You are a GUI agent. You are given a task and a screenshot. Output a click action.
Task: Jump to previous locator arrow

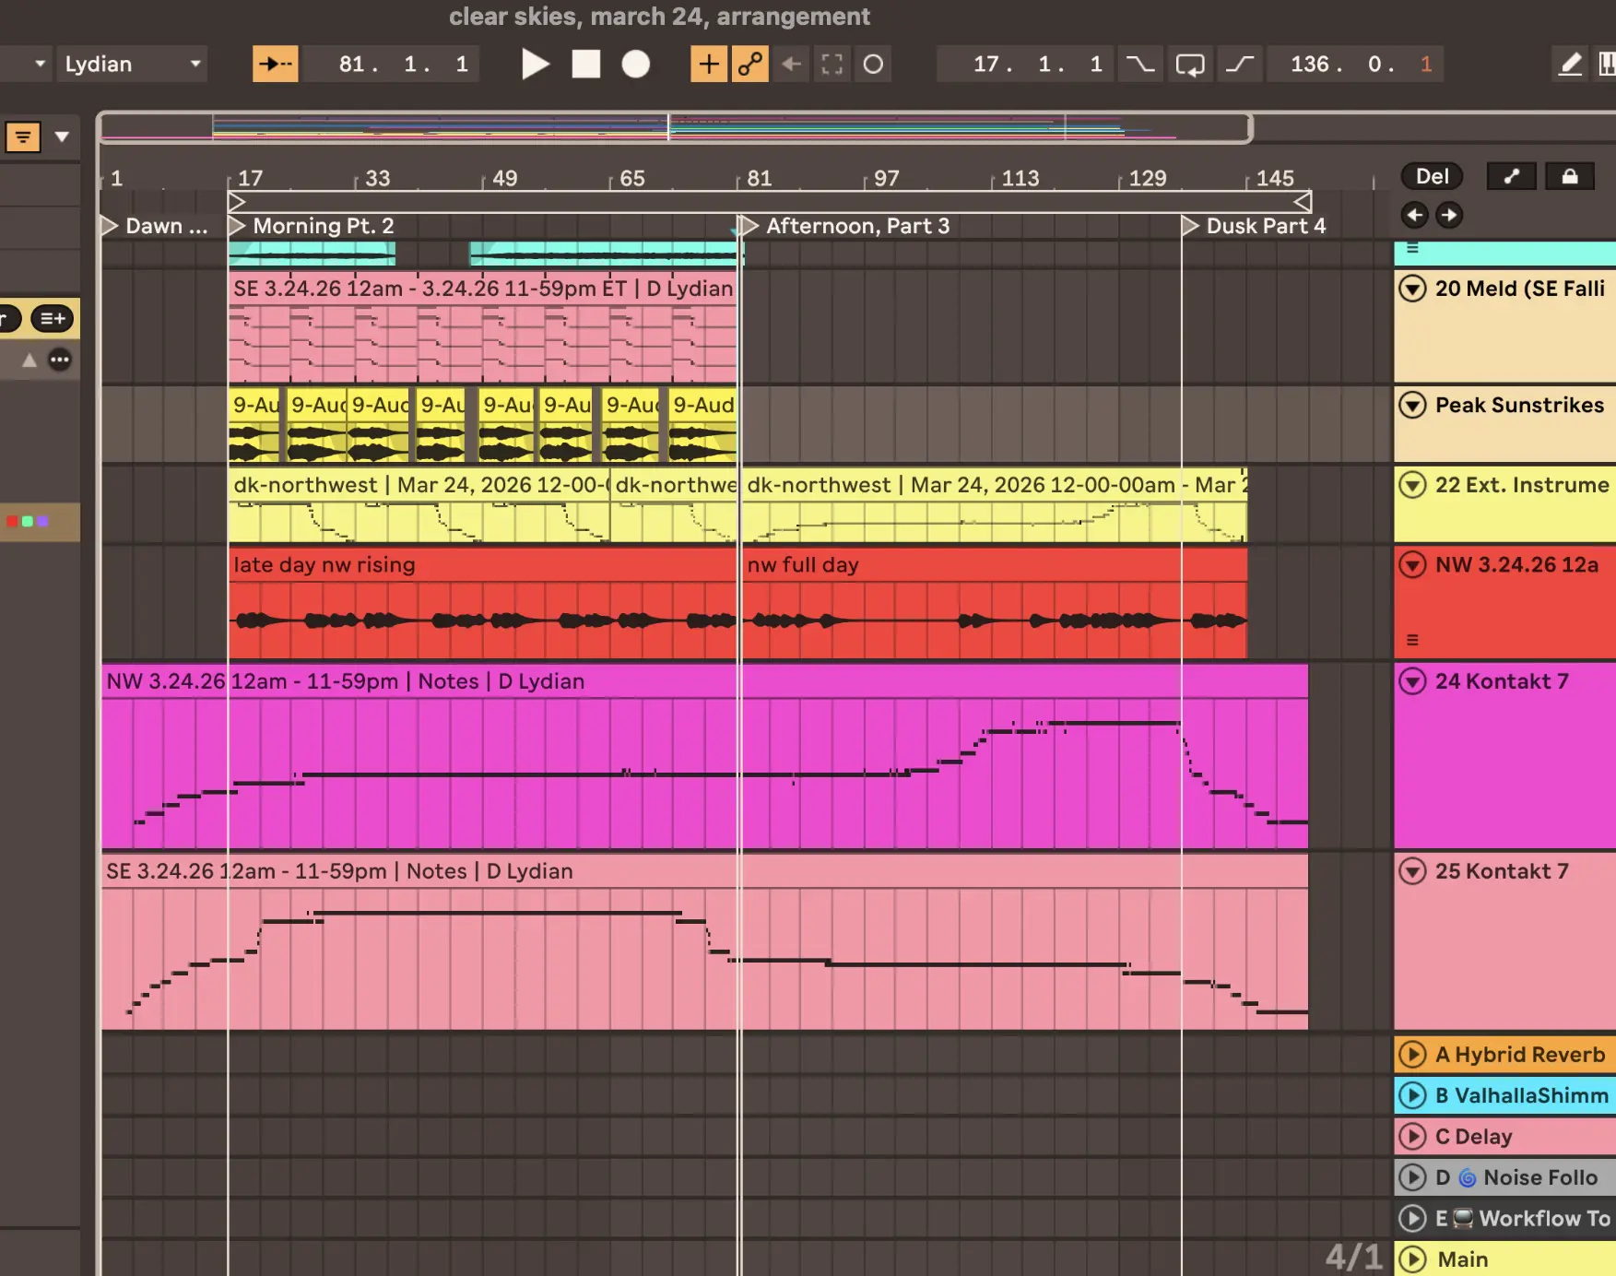[1414, 216]
